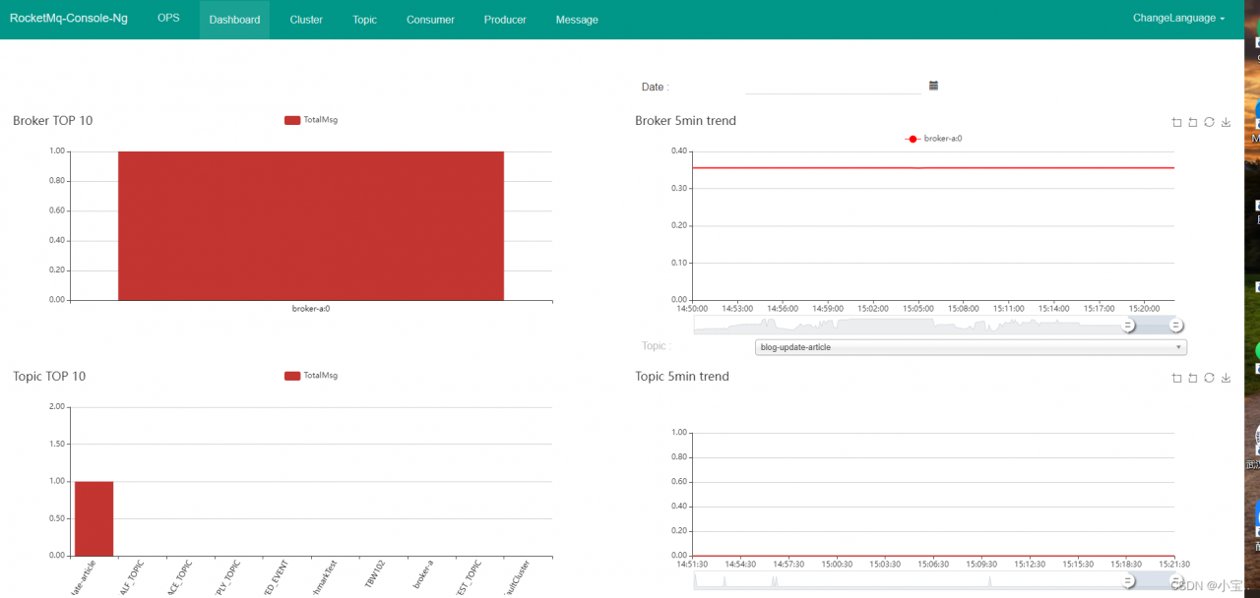This screenshot has height=598, width=1260.
Task: Toggle broker-a:0 series legend in trend chart
Action: point(933,139)
